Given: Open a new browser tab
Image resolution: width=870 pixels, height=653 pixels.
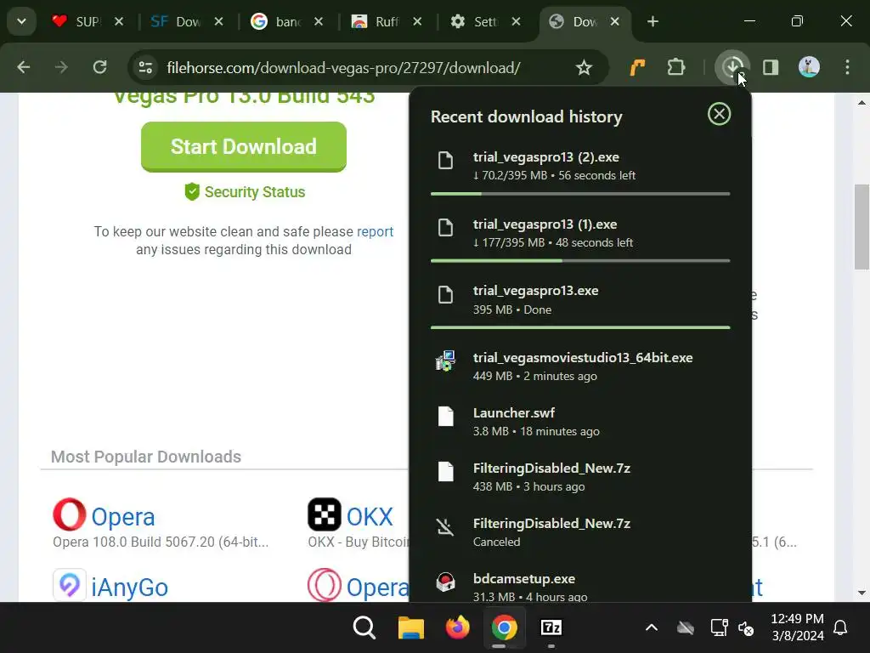Looking at the screenshot, I should (x=652, y=21).
